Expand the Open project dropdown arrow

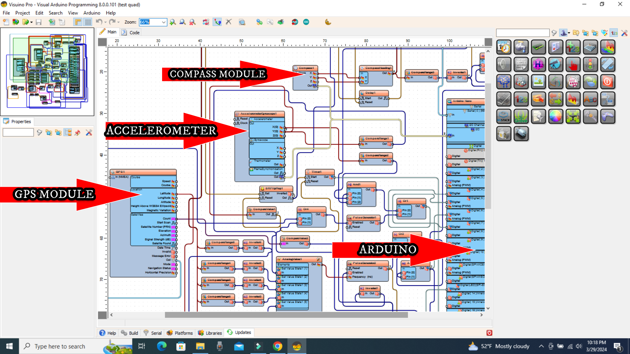tap(31, 22)
